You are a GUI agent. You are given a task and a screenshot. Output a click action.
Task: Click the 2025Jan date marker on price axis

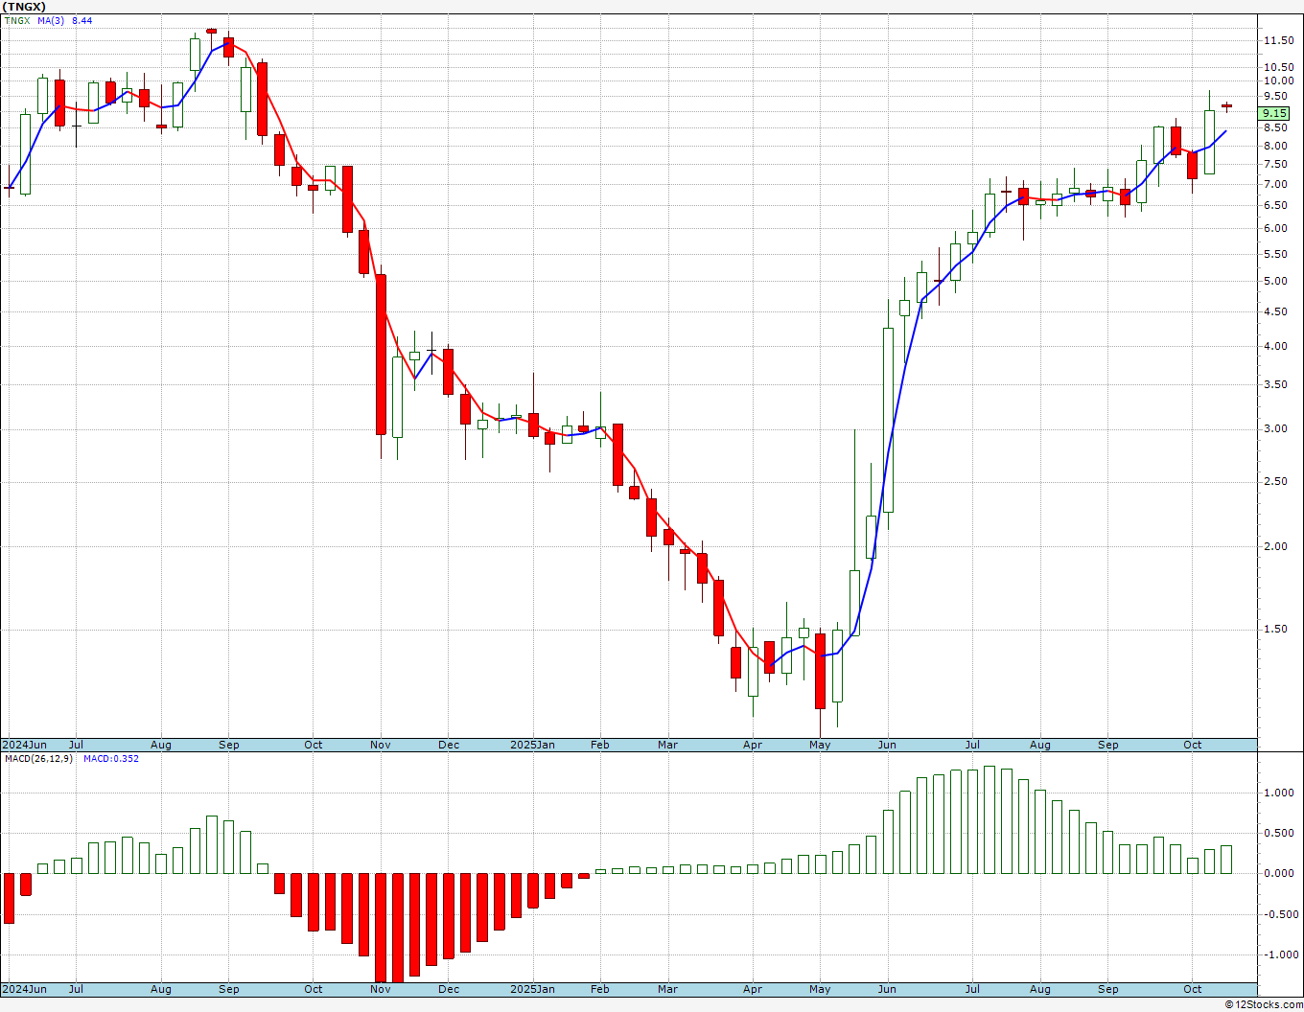(x=532, y=745)
